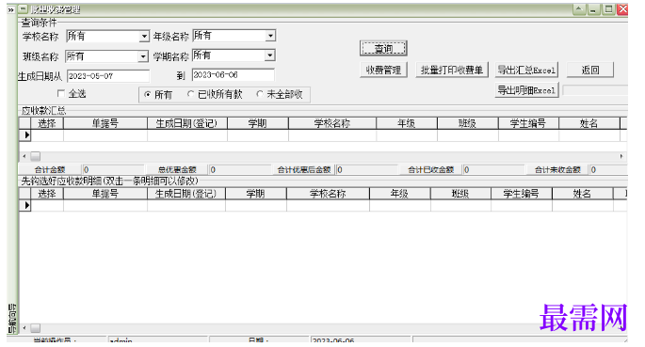Screen dimensions: 645x347
Task: Open the 导航向导 side tab
Action: click(12, 319)
